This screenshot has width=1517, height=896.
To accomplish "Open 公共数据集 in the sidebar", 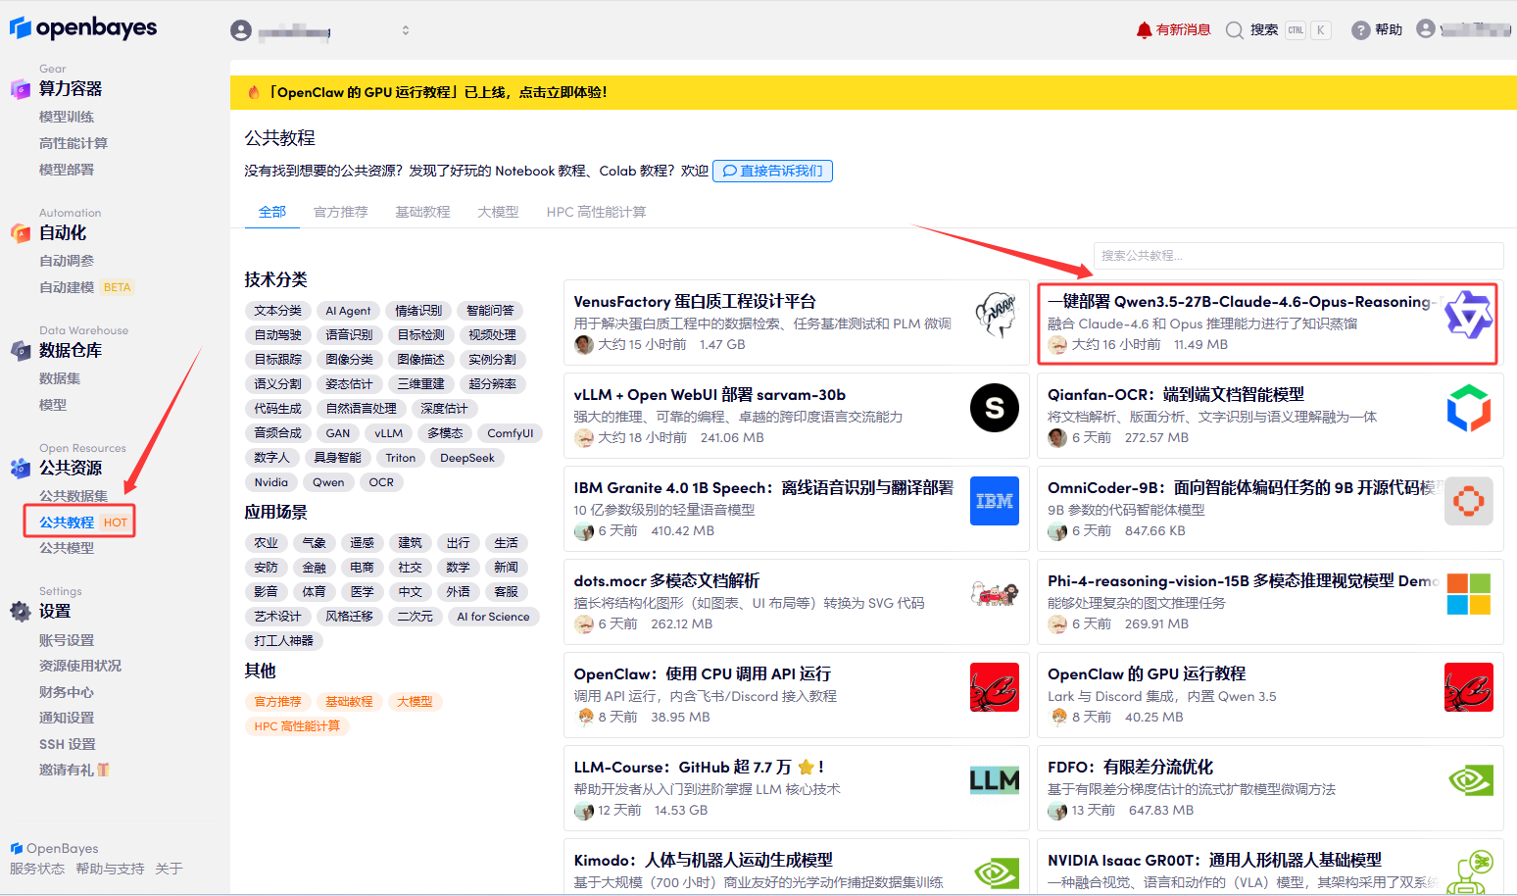I will [73, 496].
